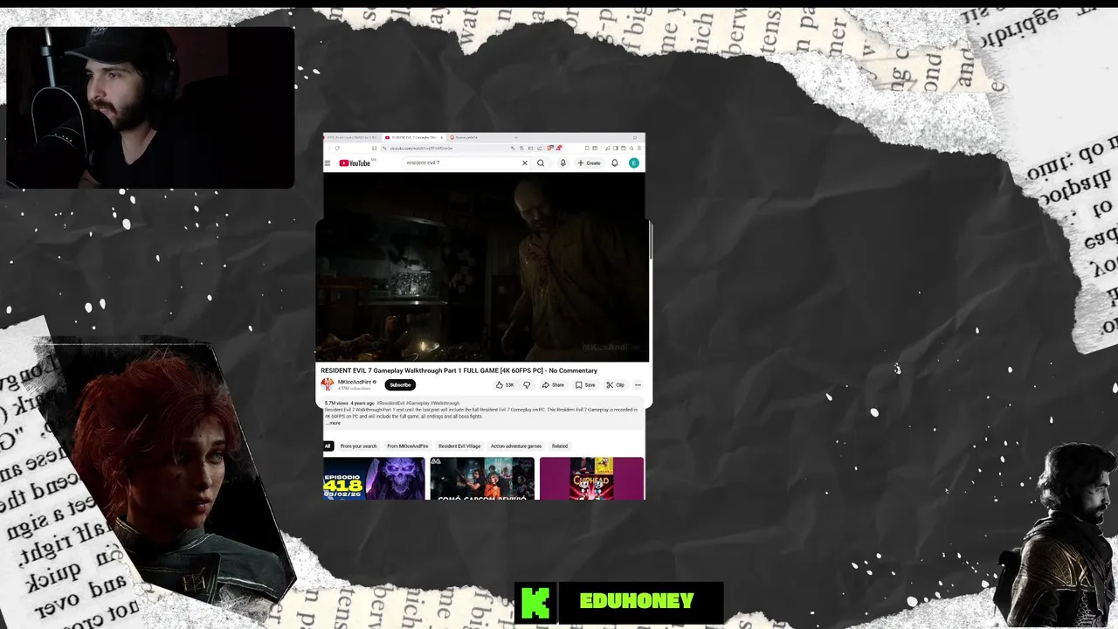Like the video with 53K likes
Screen dimensions: 1118x629
click(x=505, y=385)
